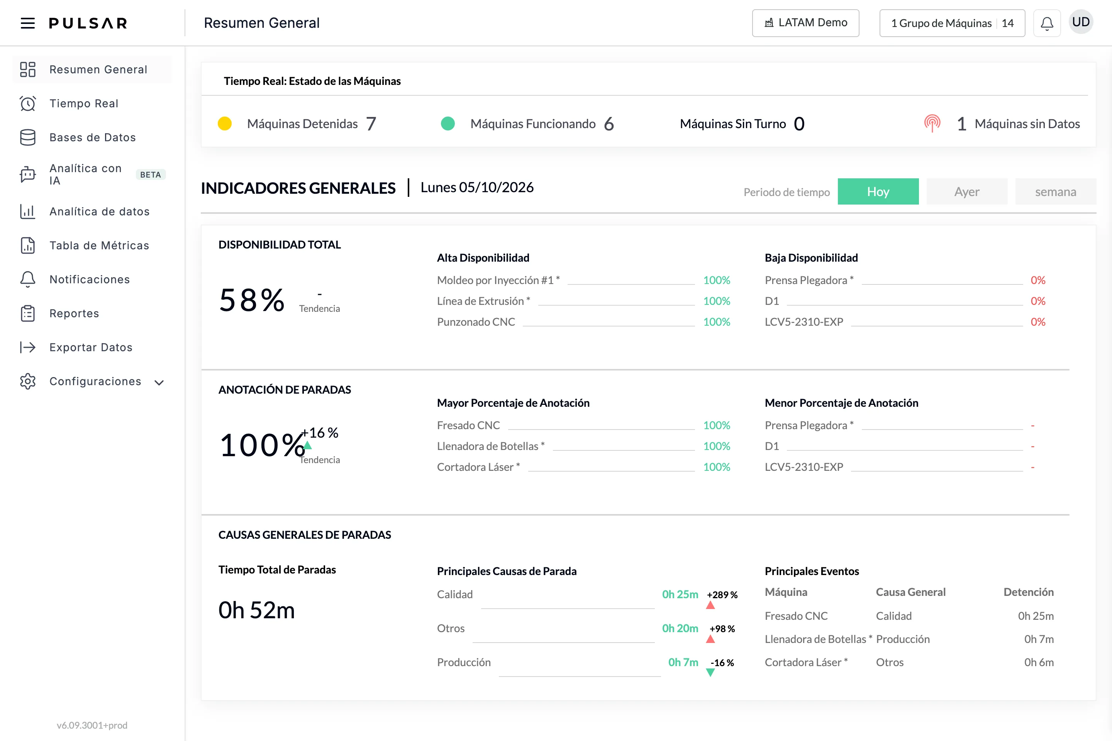Click the Tiempo Real clock icon
This screenshot has height=741, width=1112.
pos(28,103)
